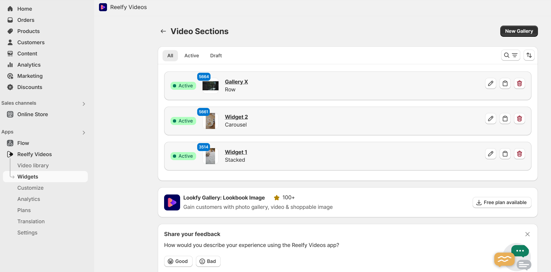The height and width of the screenshot is (272, 551).
Task: Switch to the Draft tab
Action: coord(216,56)
